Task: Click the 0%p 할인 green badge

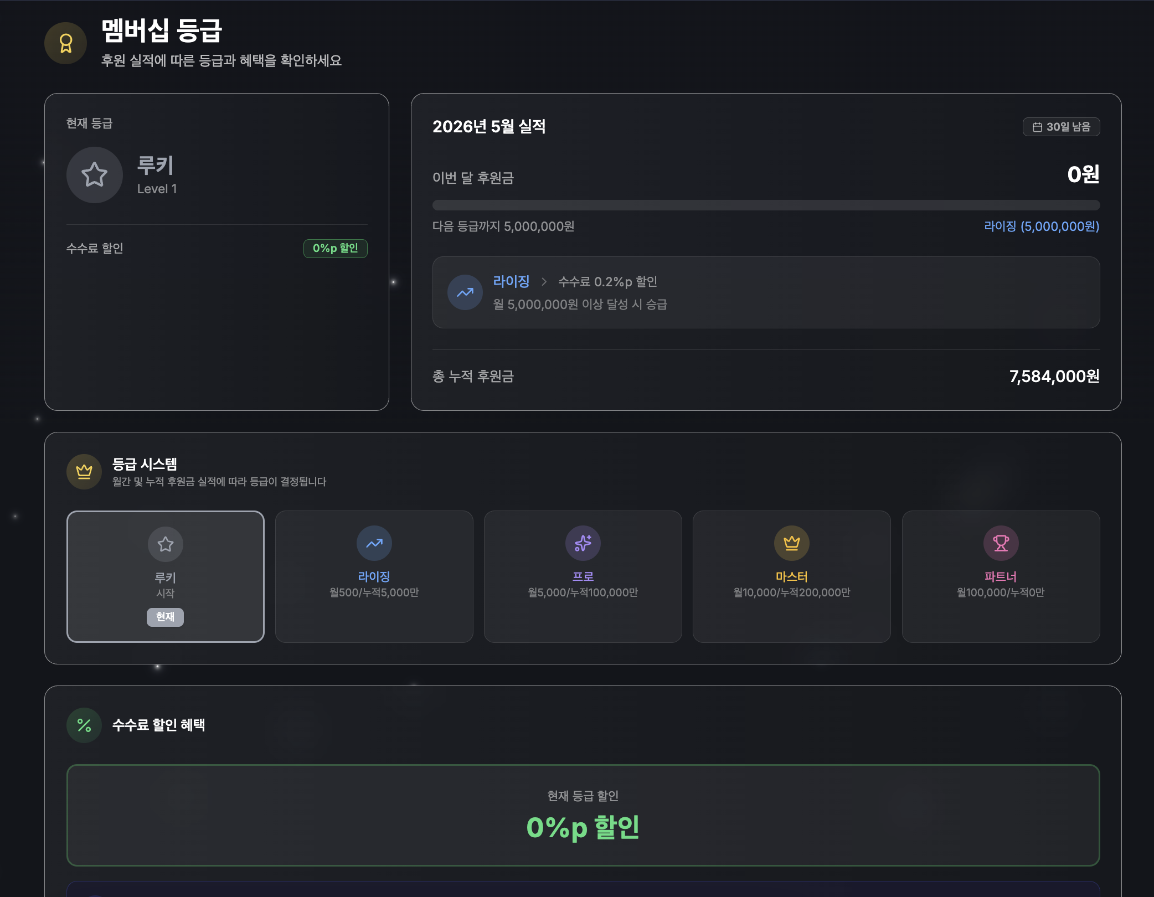Action: (x=336, y=248)
